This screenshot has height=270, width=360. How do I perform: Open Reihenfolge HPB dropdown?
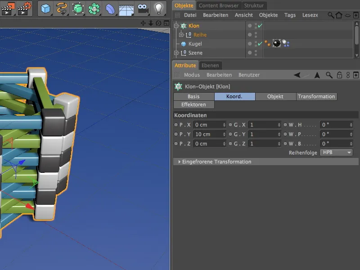(x=336, y=153)
